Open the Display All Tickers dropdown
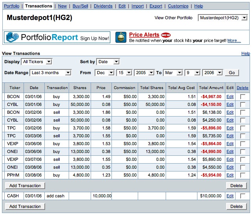The image size is (252, 215). 37,62
